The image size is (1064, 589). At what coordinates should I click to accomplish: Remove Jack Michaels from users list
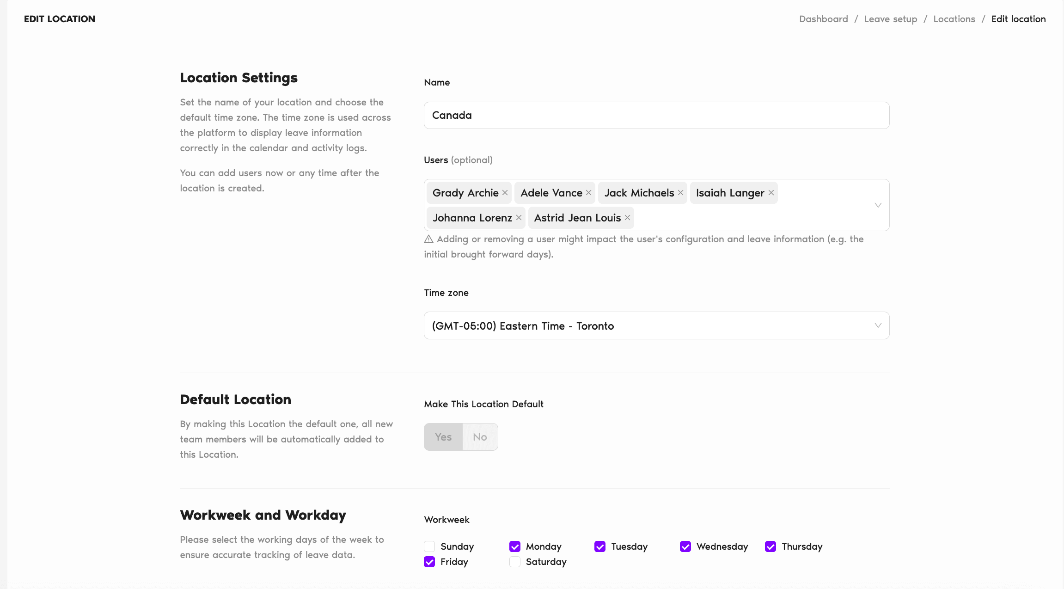[x=680, y=193]
